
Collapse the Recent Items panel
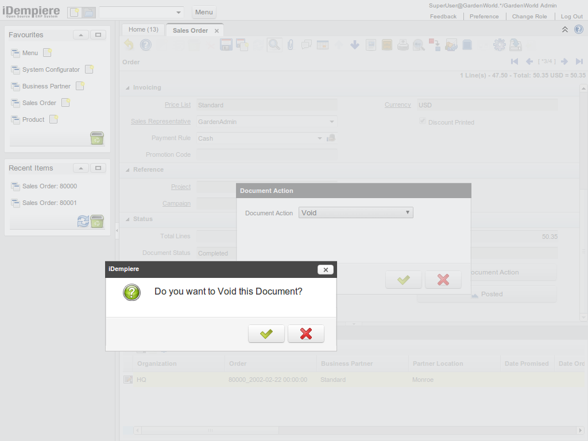tap(81, 168)
